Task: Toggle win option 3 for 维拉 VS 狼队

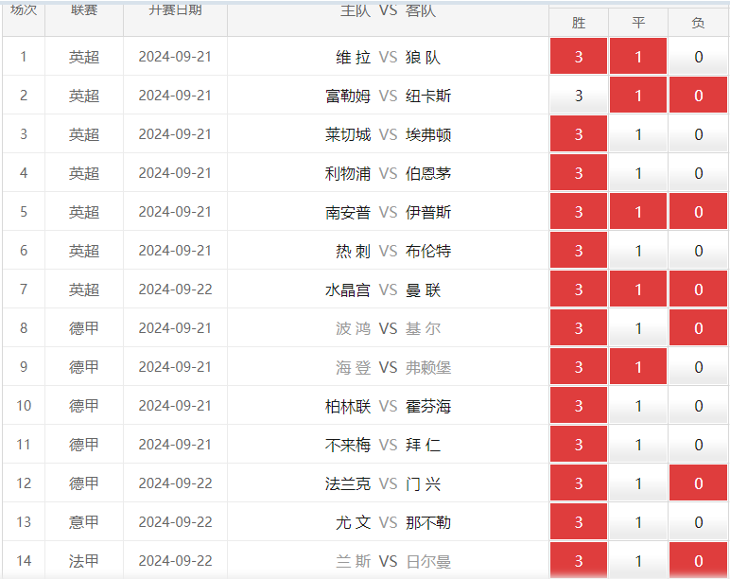Action: 578,57
